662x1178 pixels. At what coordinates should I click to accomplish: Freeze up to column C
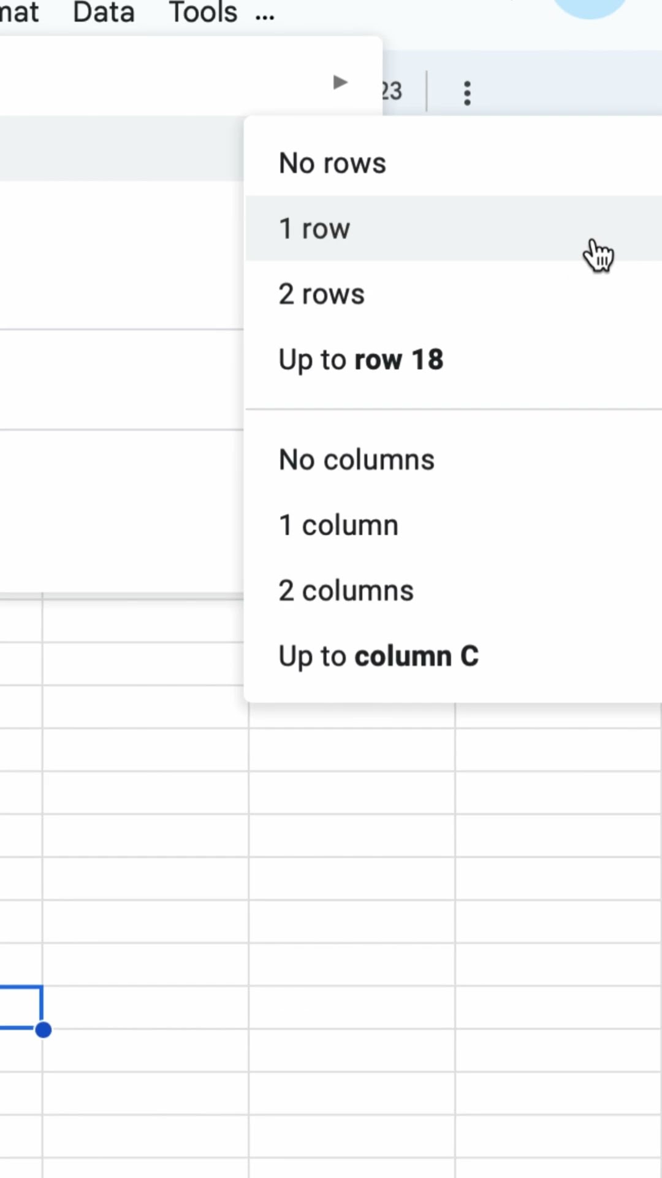[378, 656]
